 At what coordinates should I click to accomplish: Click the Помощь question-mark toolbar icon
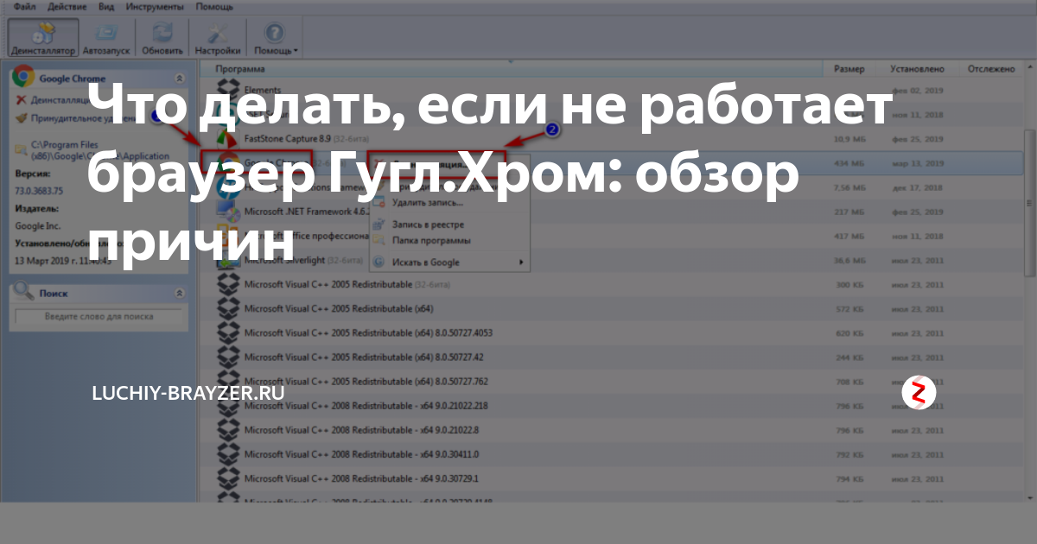click(274, 33)
